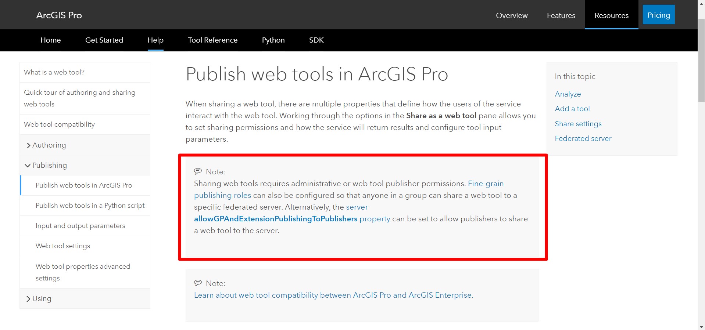Open Quick tour of authoring and sharing
The height and width of the screenshot is (330, 705).
[x=85, y=98]
